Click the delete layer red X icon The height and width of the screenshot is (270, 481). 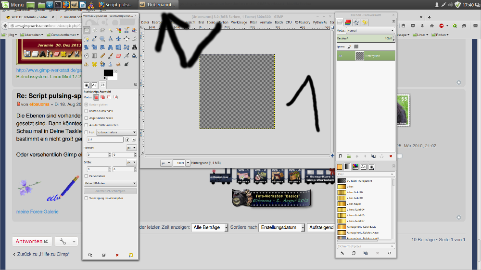391,156
